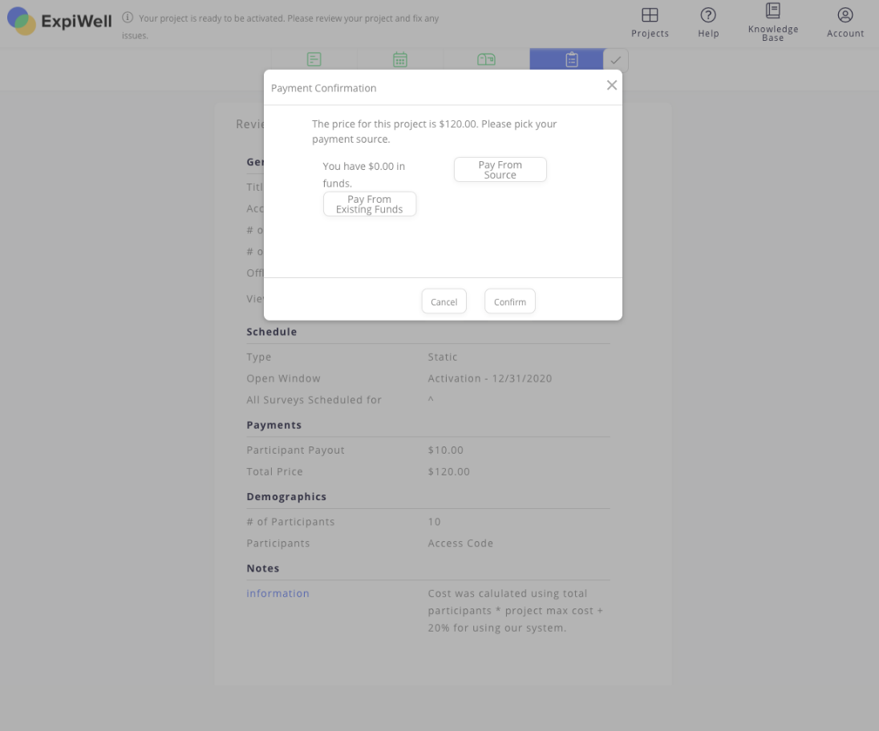The image size is (879, 731).
Task: Click the ExpiWell logo
Action: pos(59,21)
